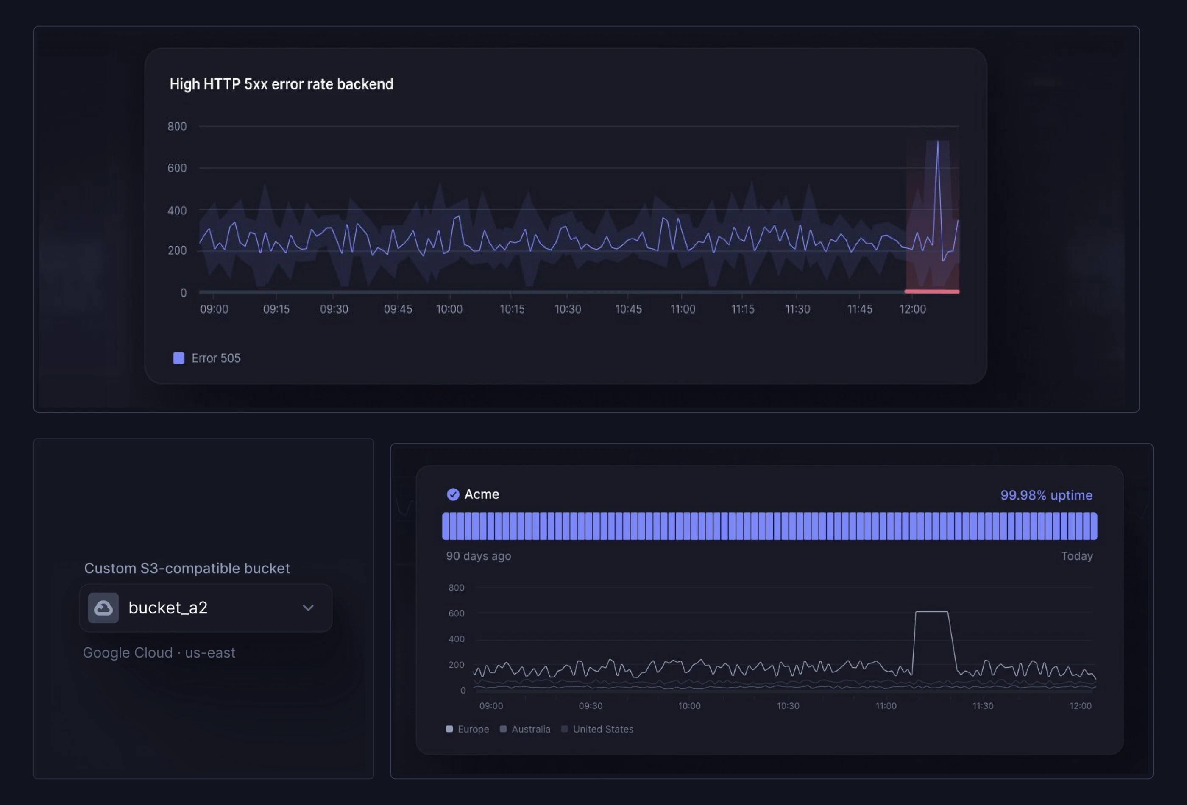The height and width of the screenshot is (805, 1187).
Task: Click the cloud icon beside bucket_a2
Action: (x=104, y=608)
